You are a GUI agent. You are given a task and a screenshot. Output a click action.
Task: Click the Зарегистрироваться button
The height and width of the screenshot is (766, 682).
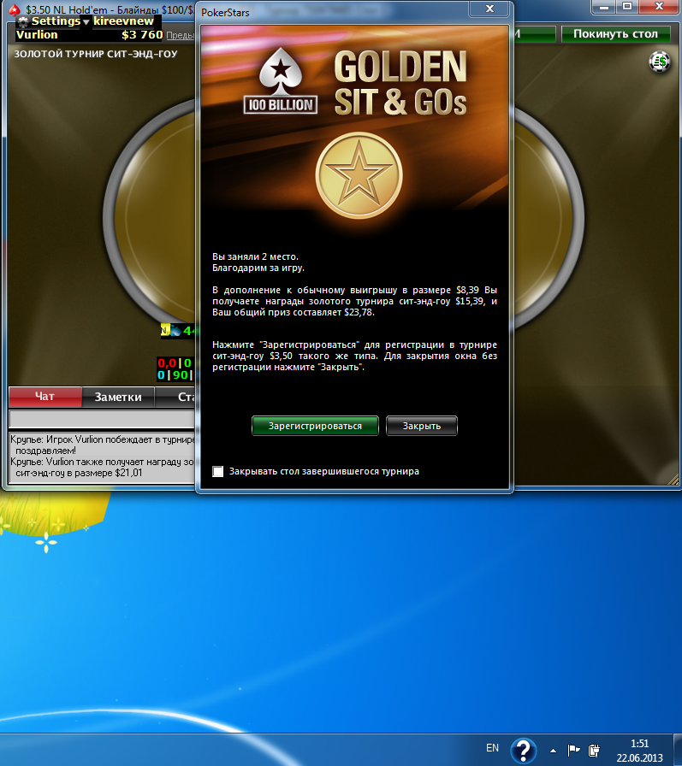tap(315, 426)
